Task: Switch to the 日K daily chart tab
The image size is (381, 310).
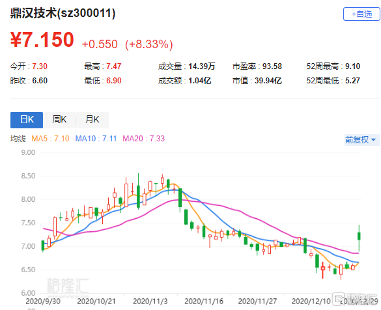Action: click(27, 120)
